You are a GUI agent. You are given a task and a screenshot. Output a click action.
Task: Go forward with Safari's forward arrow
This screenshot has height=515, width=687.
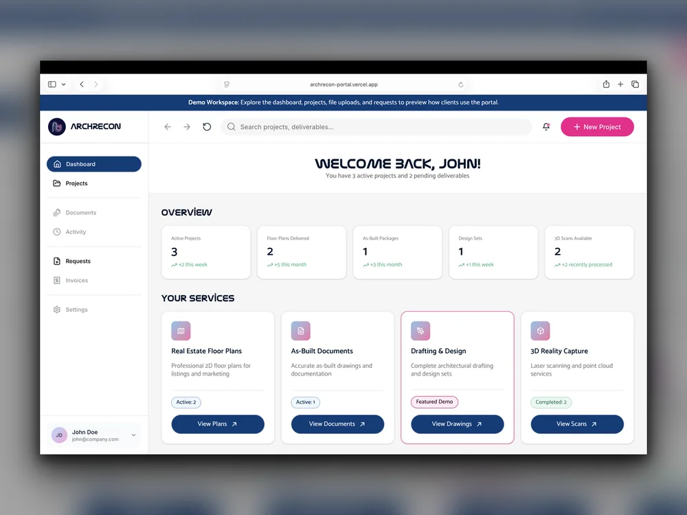96,84
